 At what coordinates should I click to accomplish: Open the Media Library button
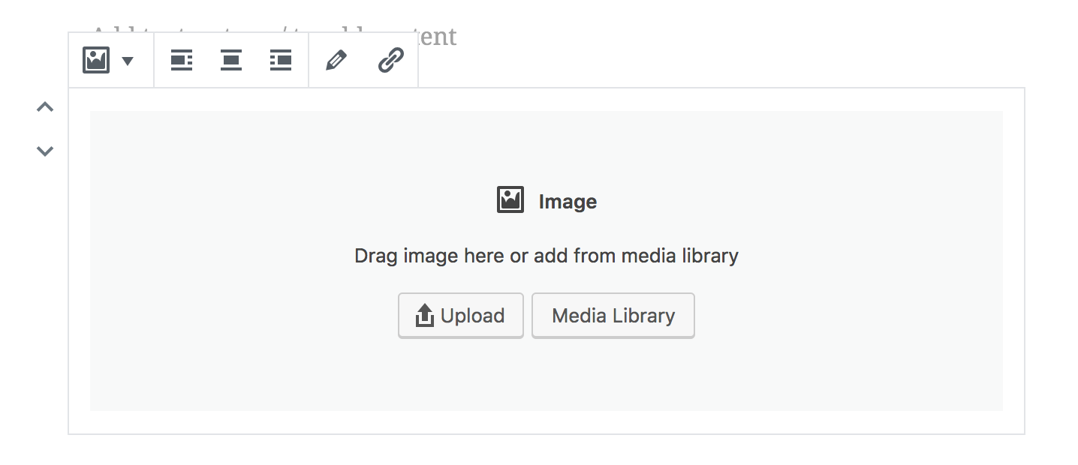click(x=613, y=316)
